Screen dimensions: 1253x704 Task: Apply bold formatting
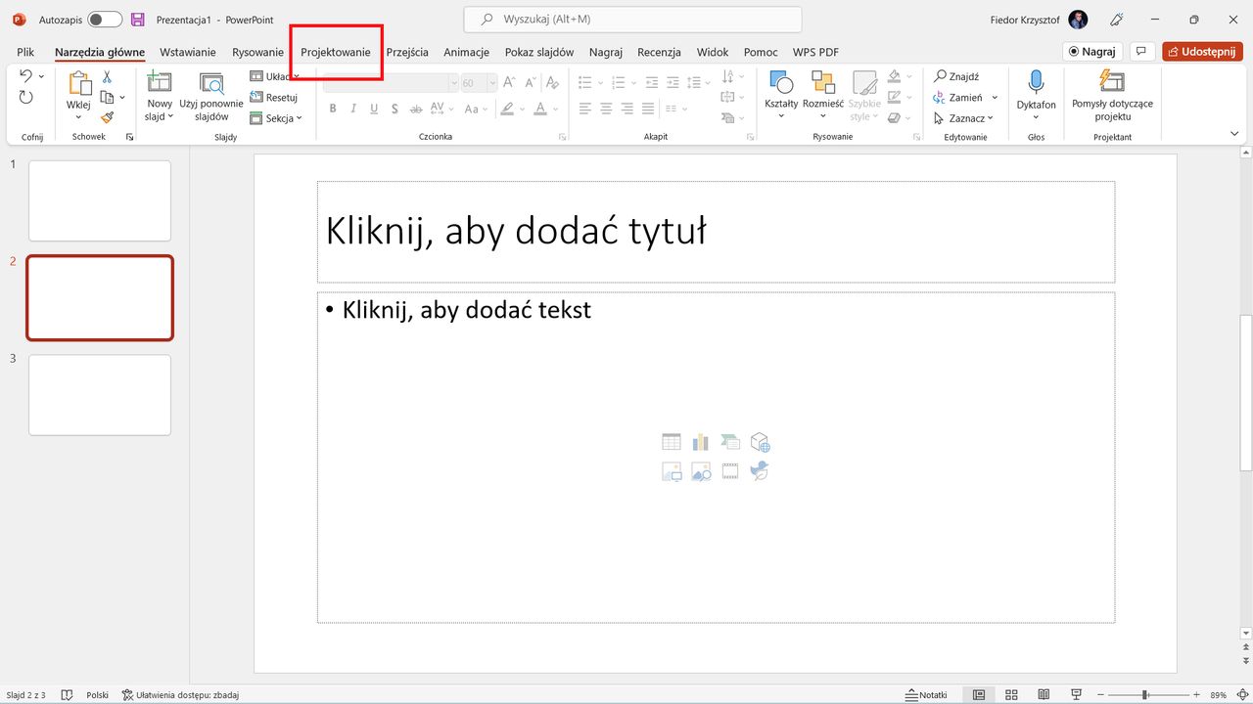(332, 108)
